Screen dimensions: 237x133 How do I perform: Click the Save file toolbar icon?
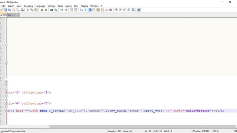(x=5, y=10)
